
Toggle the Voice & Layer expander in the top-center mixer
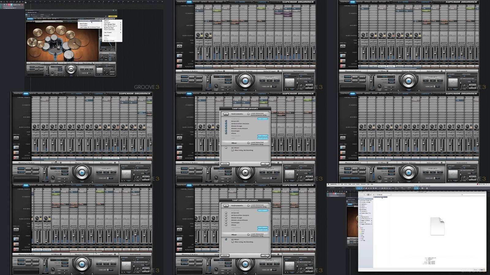[x=278, y=71]
